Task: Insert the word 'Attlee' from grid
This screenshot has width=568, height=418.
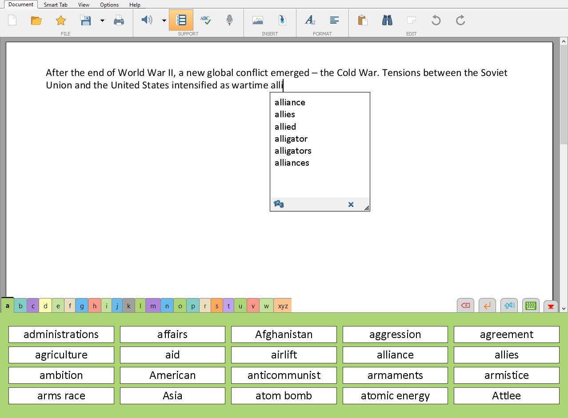Action: 507,396
